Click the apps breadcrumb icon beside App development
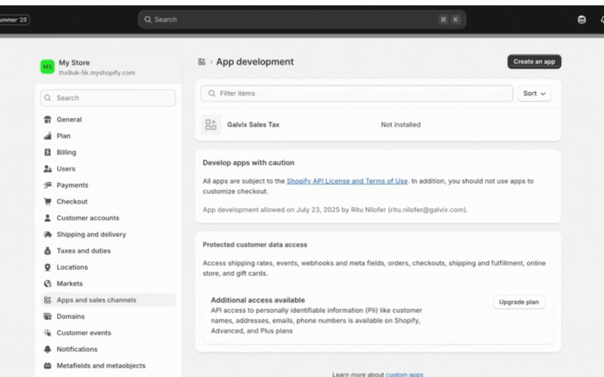The image size is (604, 377). pyautogui.click(x=202, y=62)
